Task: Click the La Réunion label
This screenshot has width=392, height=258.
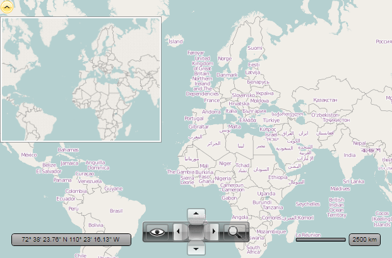Action: (308, 235)
